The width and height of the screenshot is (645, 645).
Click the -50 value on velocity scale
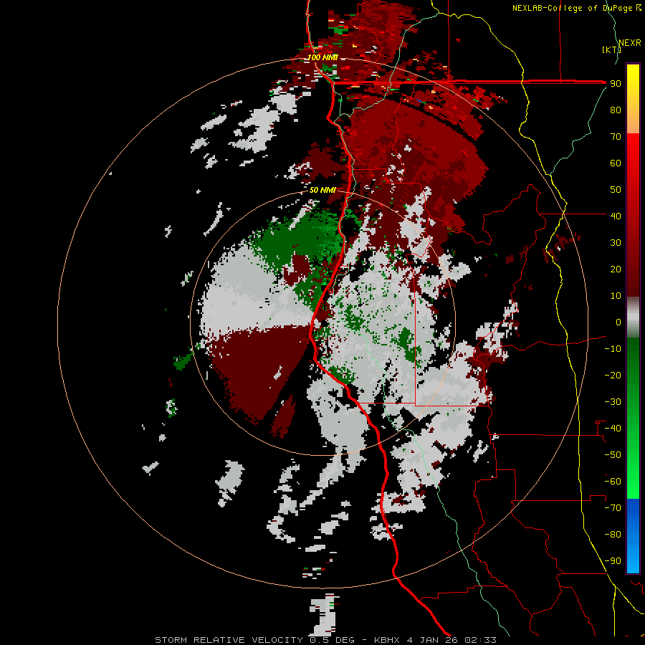(x=613, y=455)
